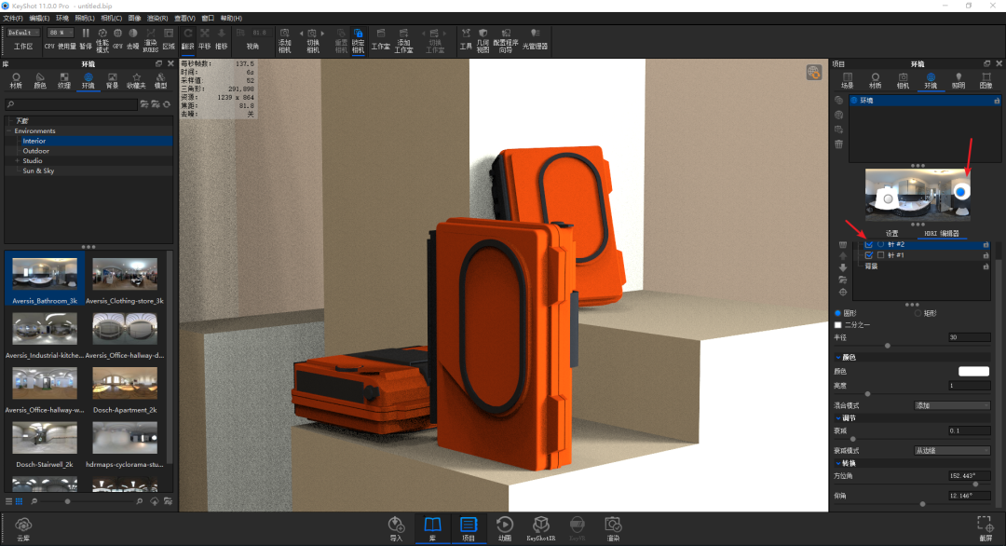
Task: Open the Animation (动画) panel icon
Action: [504, 527]
